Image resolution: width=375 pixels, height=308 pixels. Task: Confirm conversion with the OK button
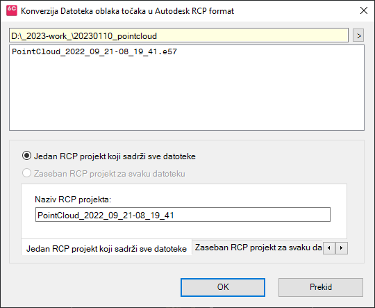tap(223, 287)
